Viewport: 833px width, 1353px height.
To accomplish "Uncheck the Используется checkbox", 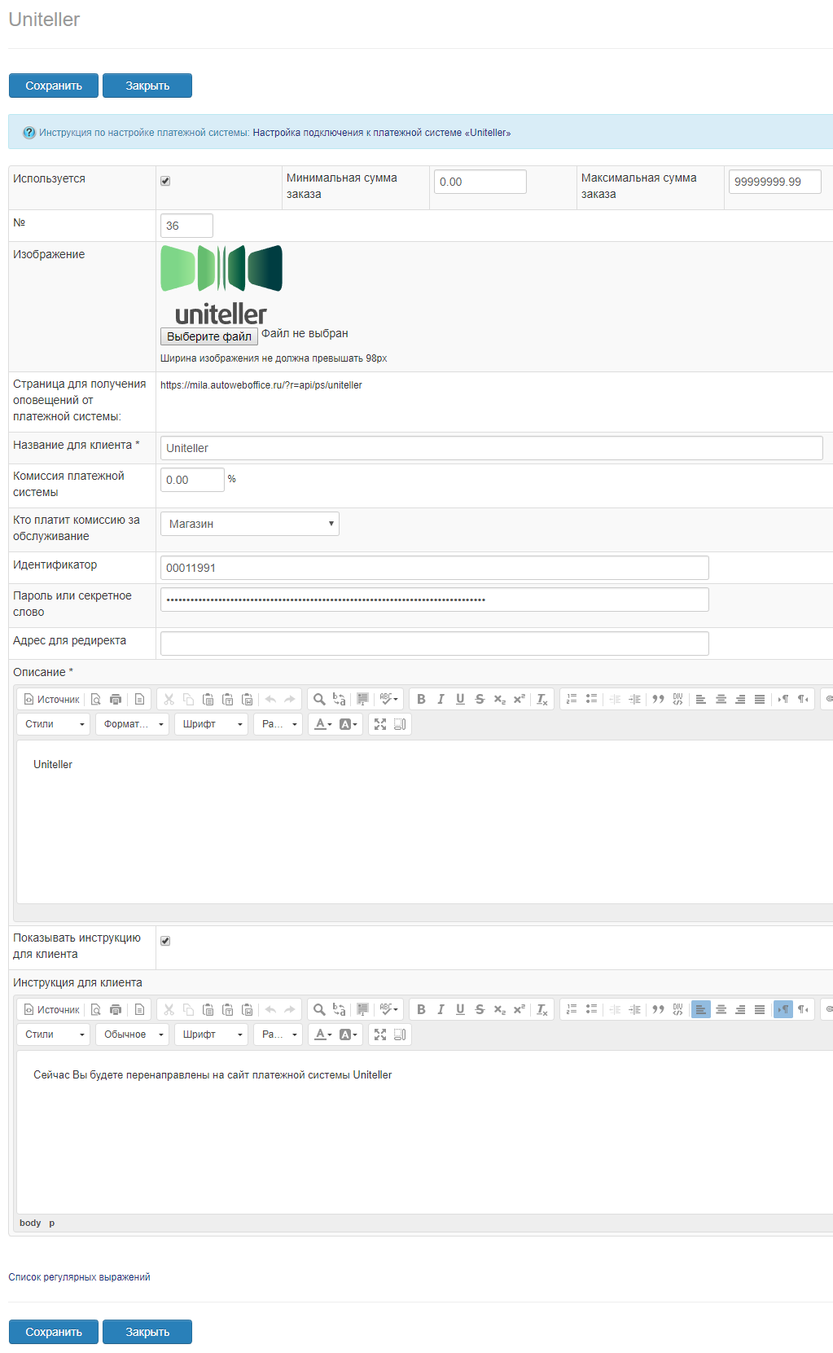I will coord(165,181).
